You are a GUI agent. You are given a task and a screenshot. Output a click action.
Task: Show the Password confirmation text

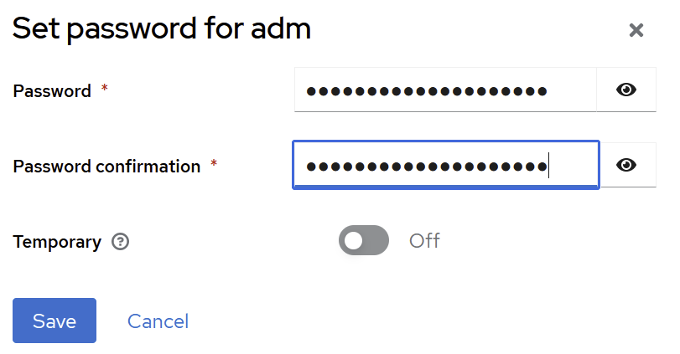tap(626, 165)
